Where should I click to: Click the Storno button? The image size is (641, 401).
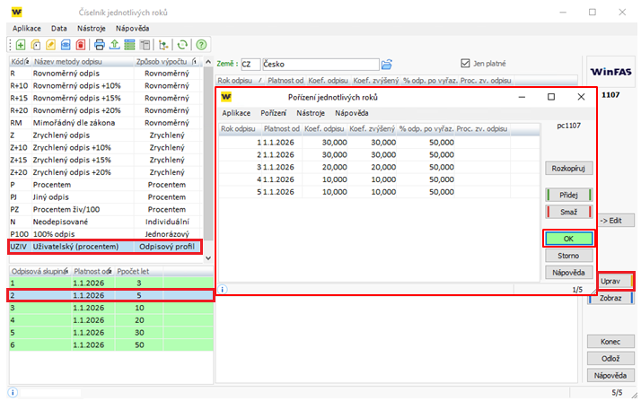[569, 256]
